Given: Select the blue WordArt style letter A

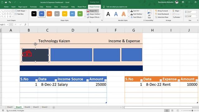Looking at the screenshot, I should coord(116,14).
